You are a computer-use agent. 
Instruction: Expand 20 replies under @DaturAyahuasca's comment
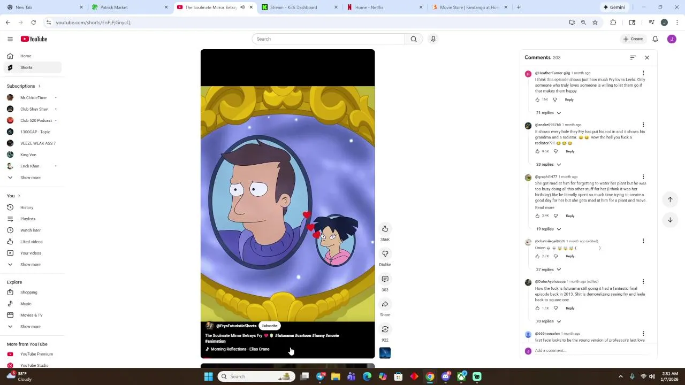coord(549,321)
